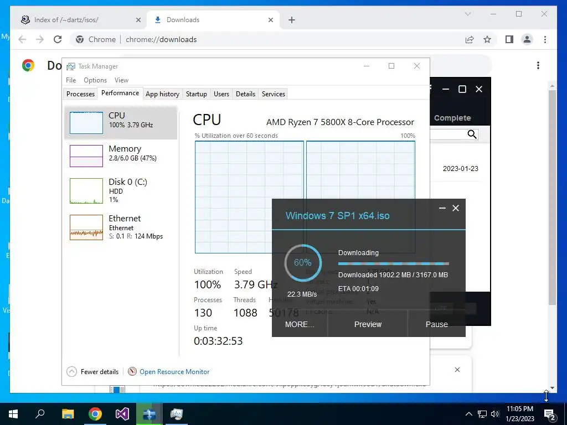Image resolution: width=567 pixels, height=425 pixels.
Task: Open Chrome tab search chevron
Action: tap(468, 14)
